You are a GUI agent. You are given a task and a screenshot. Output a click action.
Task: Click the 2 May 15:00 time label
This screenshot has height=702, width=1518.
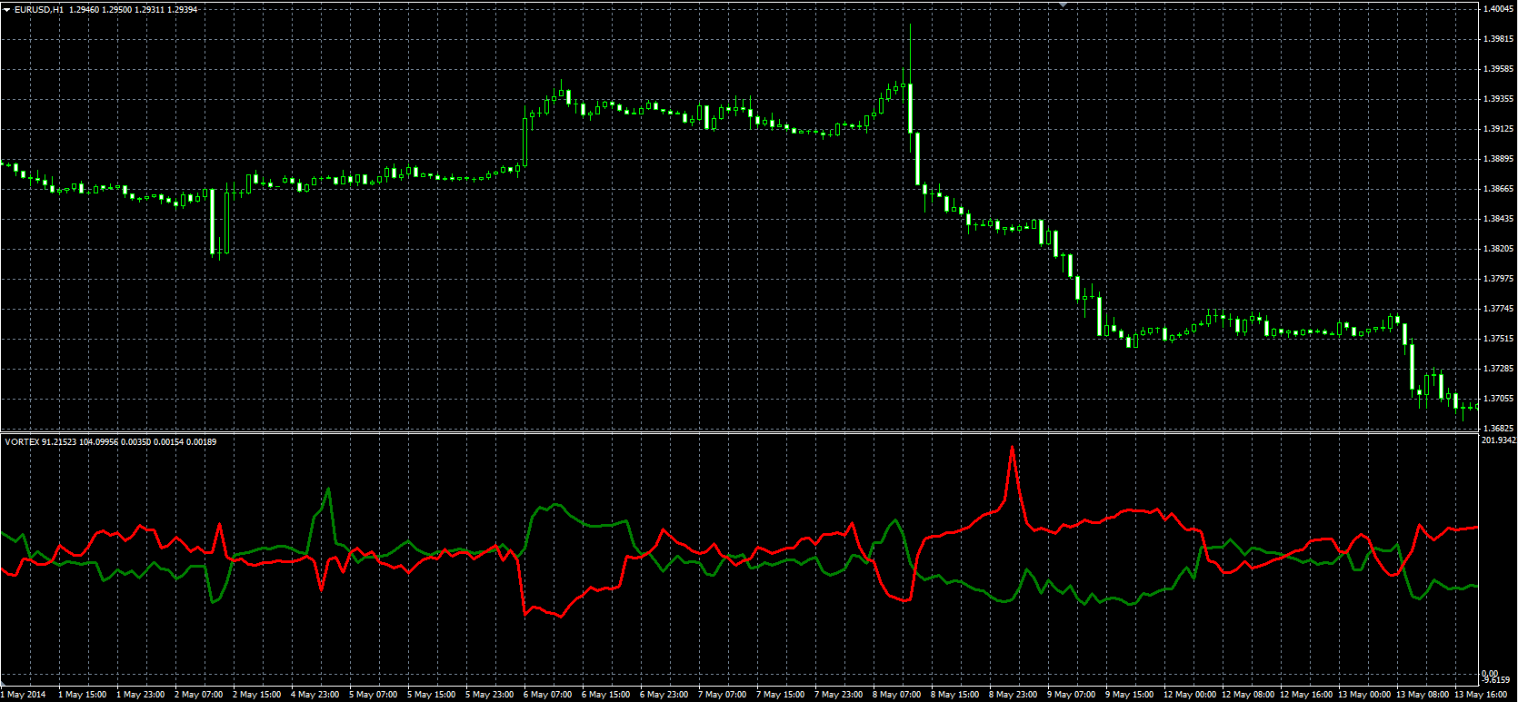click(x=257, y=695)
